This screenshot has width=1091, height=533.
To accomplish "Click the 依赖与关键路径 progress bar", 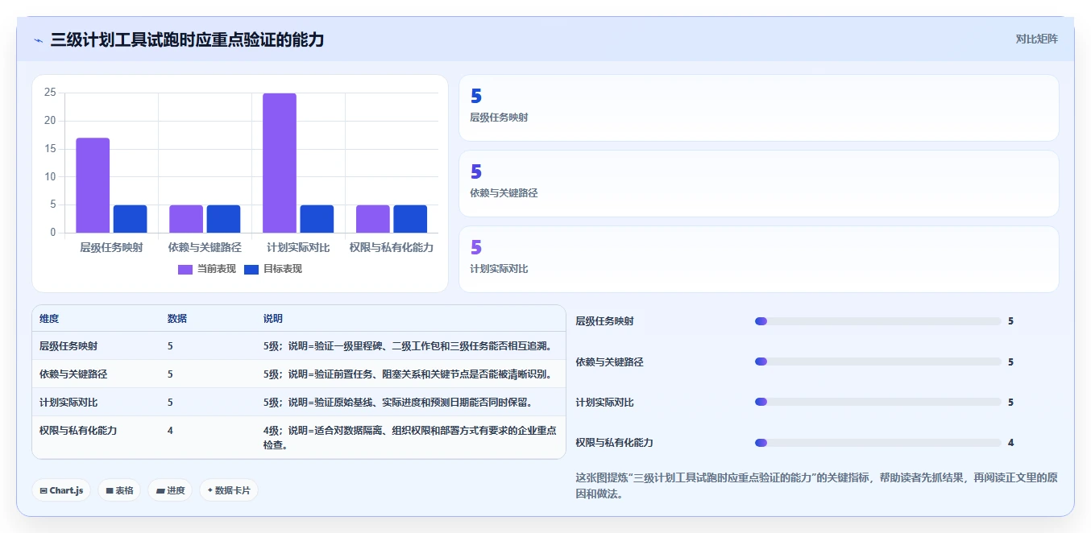I will point(877,362).
